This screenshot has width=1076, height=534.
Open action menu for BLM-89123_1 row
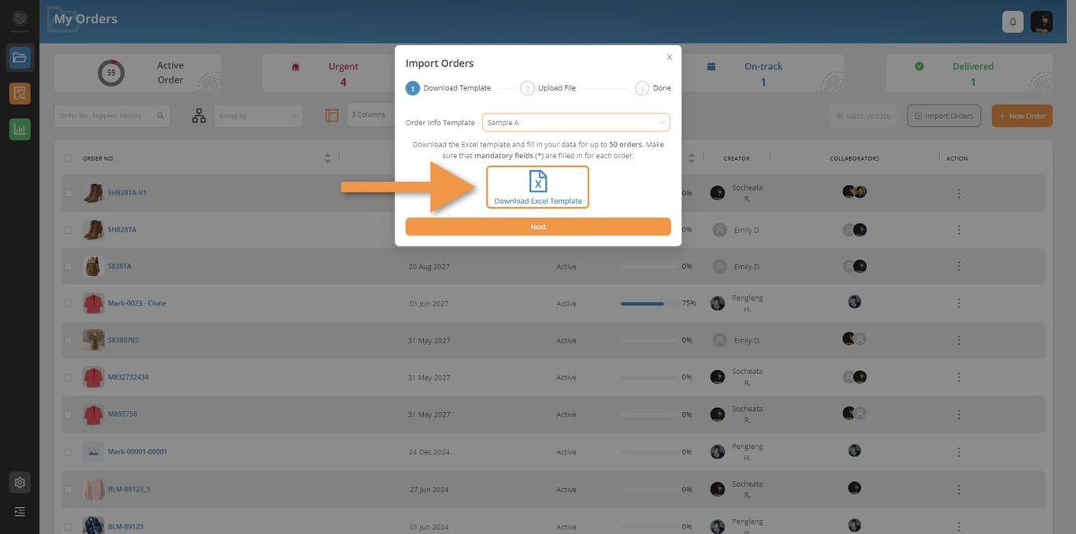pos(959,489)
